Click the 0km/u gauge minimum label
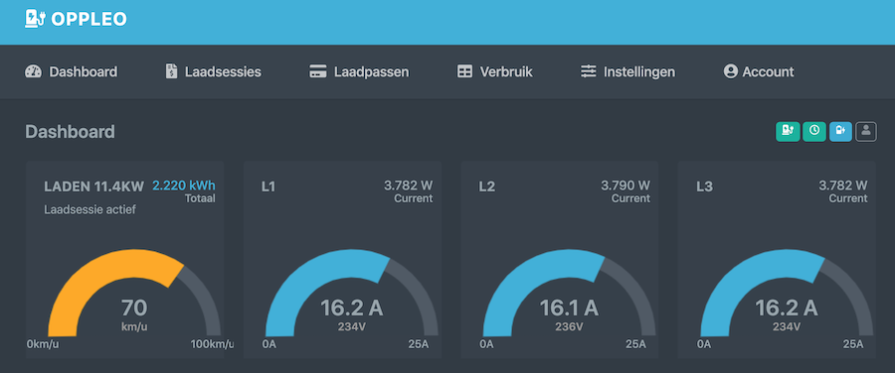 click(x=44, y=344)
